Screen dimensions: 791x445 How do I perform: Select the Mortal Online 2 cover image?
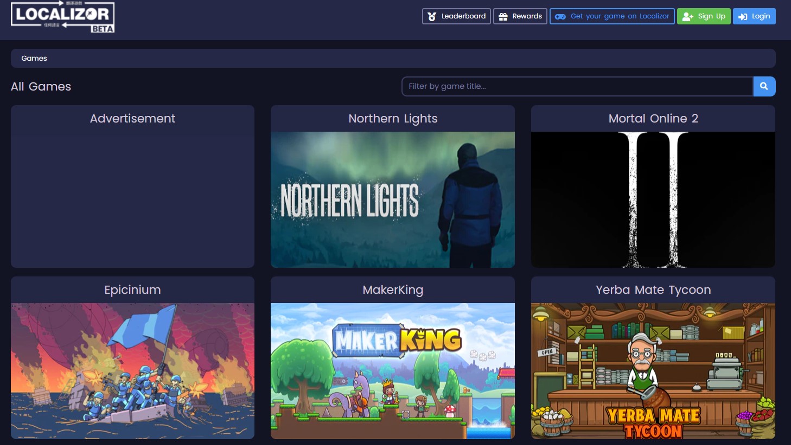[653, 199]
